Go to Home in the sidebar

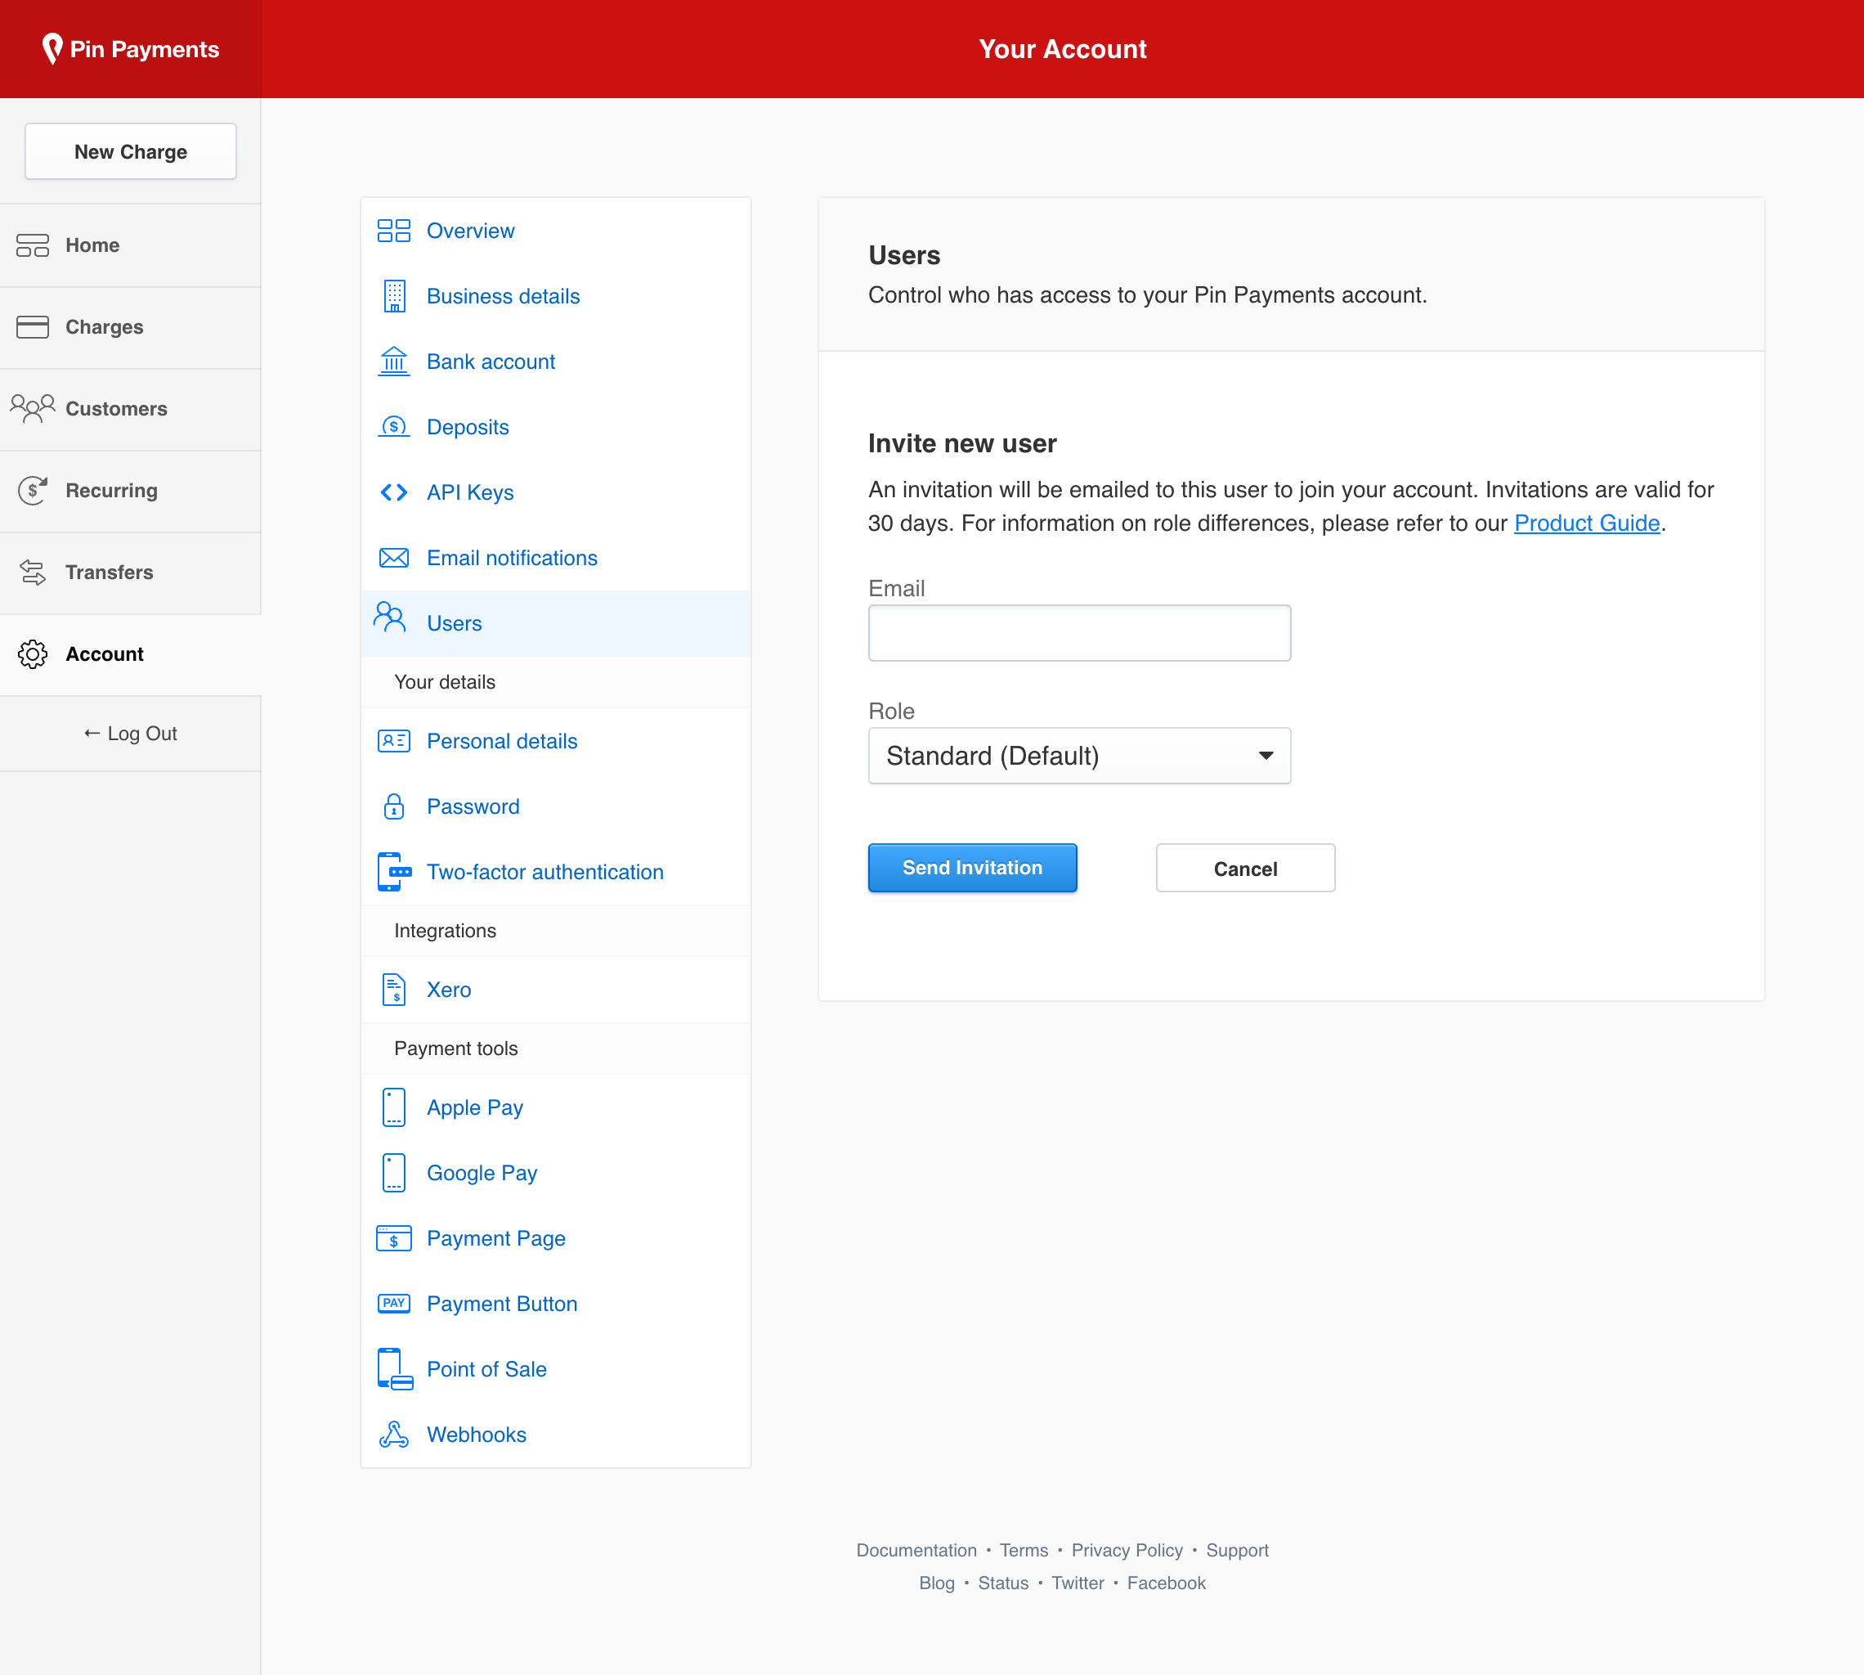(131, 245)
